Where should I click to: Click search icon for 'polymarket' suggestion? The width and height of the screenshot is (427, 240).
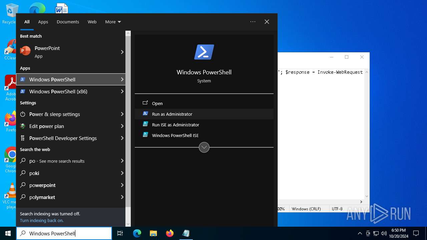click(23, 197)
